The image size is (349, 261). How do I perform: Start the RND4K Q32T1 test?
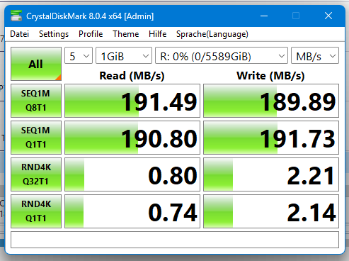[x=36, y=174]
